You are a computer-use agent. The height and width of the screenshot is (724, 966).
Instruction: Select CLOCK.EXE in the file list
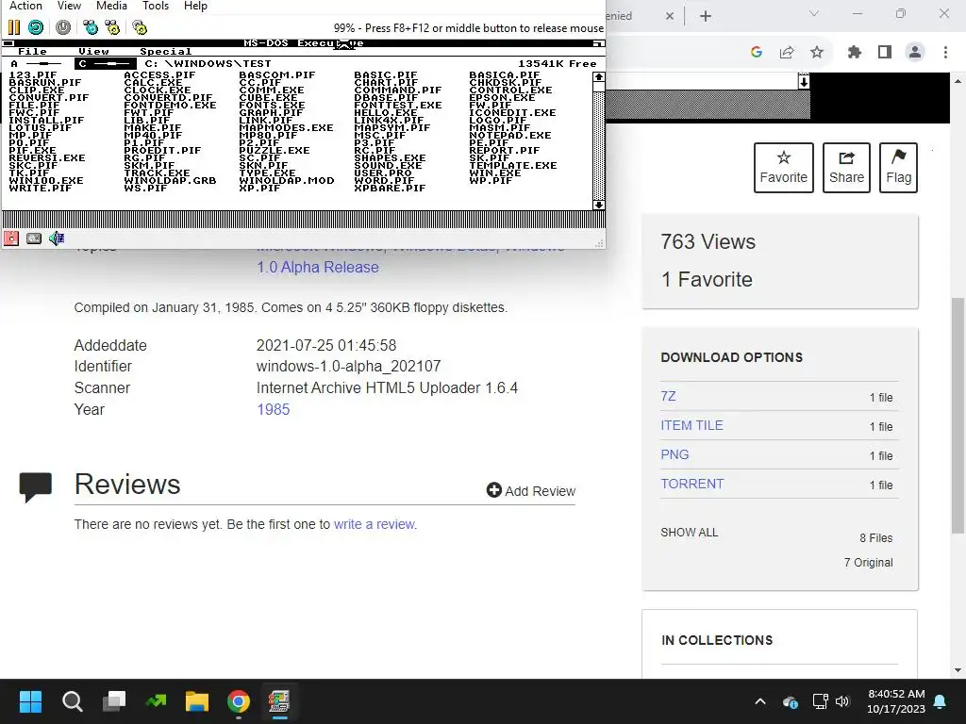tap(158, 90)
